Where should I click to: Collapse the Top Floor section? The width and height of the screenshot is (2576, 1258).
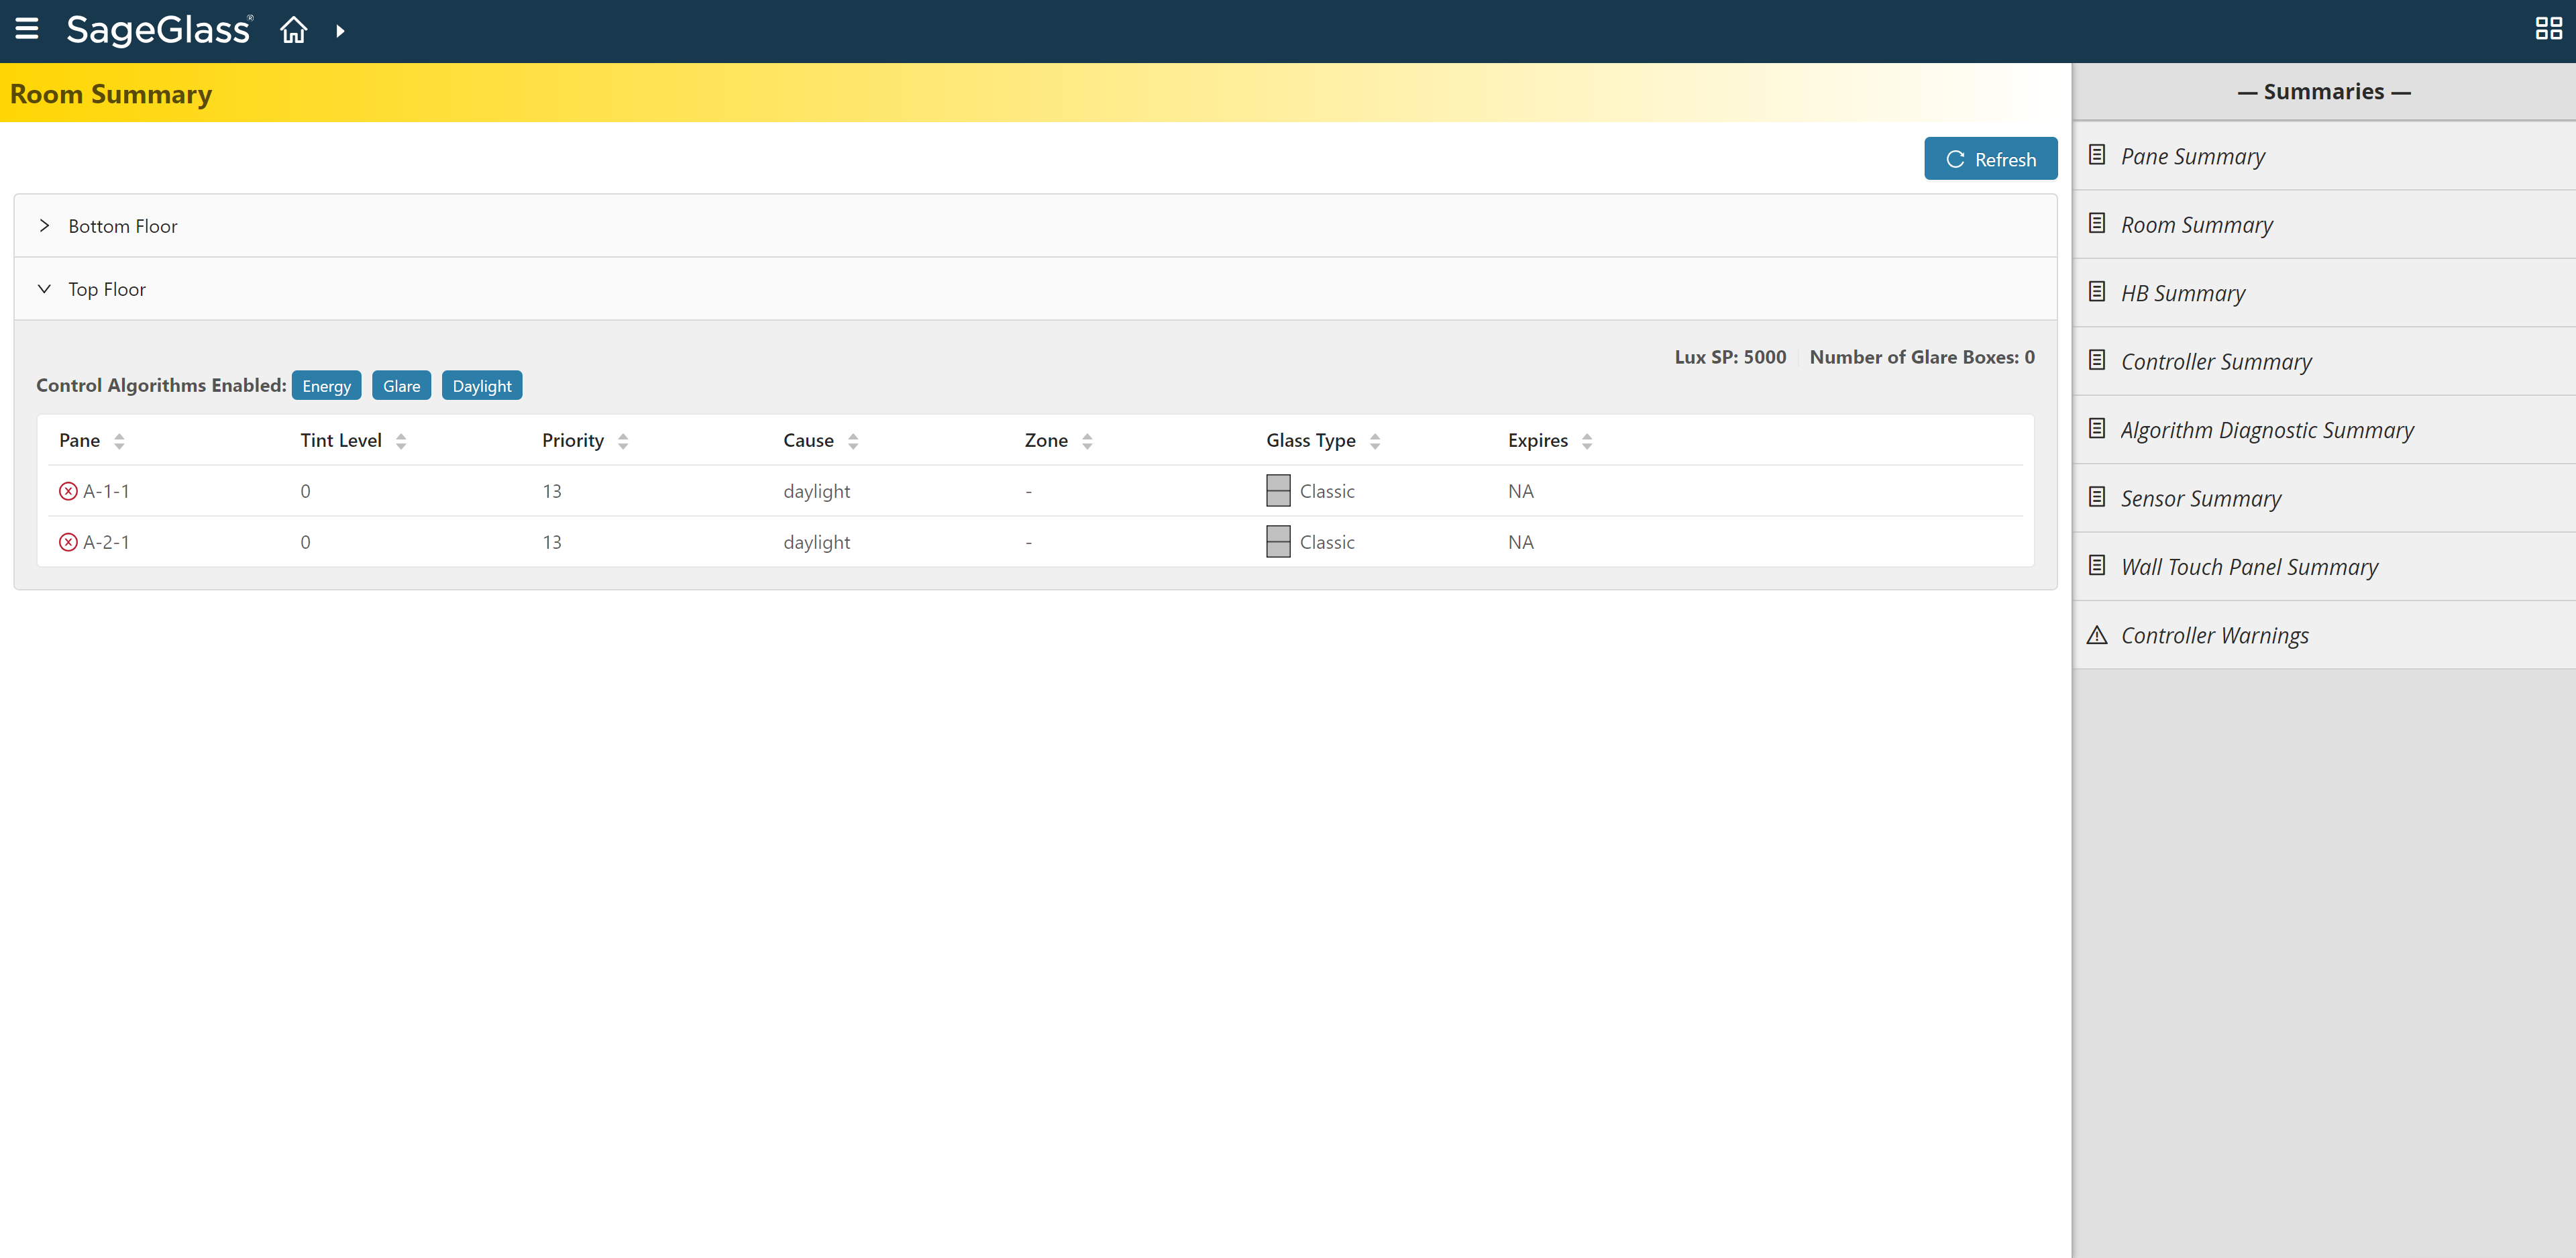coord(1035,289)
